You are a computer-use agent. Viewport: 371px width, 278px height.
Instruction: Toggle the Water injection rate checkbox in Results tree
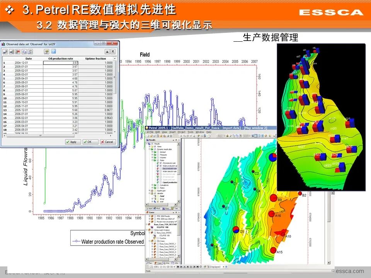click(x=160, y=171)
